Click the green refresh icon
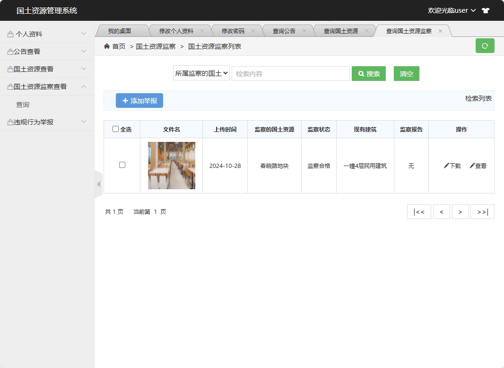 tap(485, 46)
